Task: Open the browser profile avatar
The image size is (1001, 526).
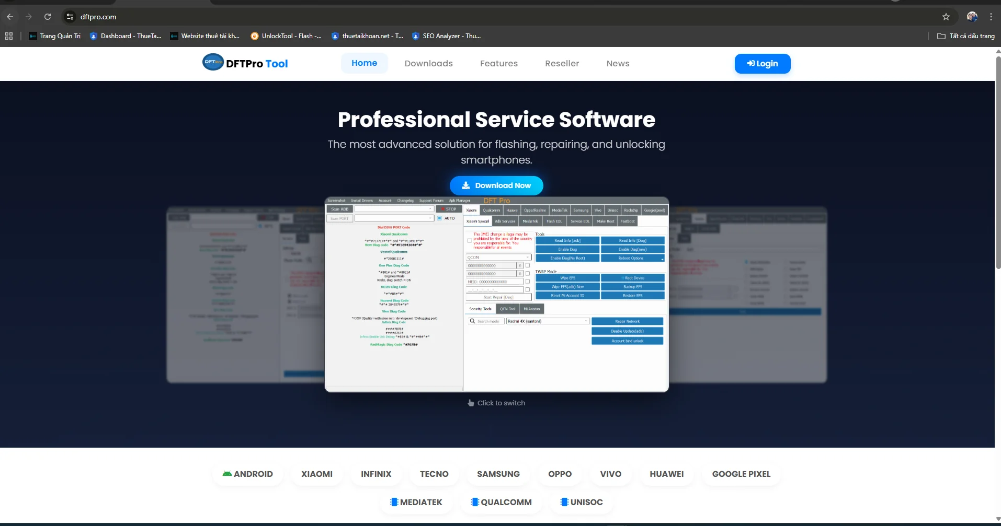Action: (x=972, y=17)
